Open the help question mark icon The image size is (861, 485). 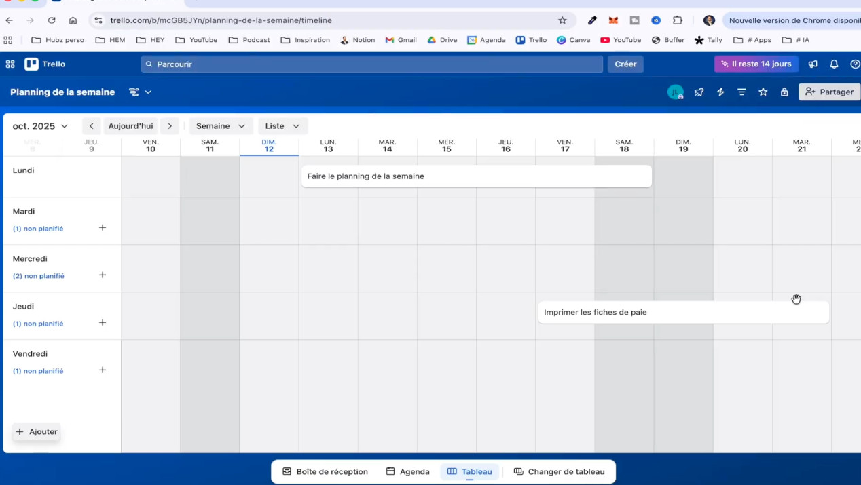(855, 64)
